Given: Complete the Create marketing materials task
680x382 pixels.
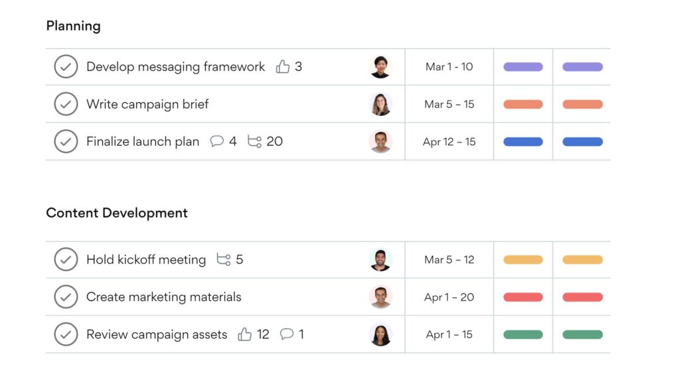Looking at the screenshot, I should click(x=66, y=297).
